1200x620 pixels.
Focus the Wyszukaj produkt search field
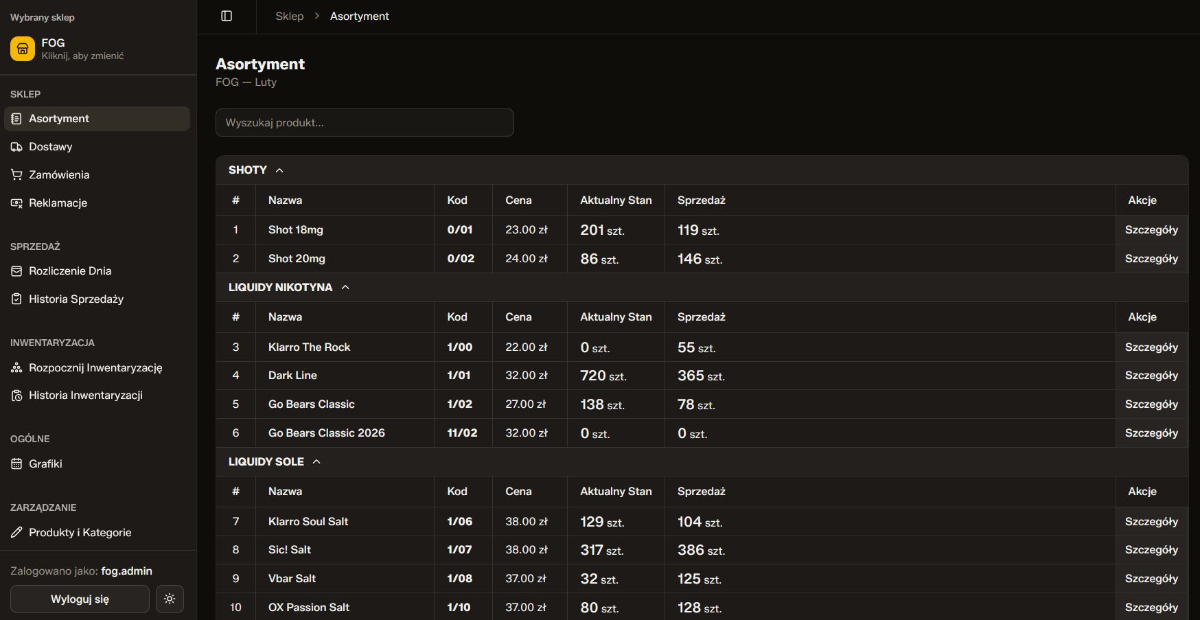coord(365,123)
